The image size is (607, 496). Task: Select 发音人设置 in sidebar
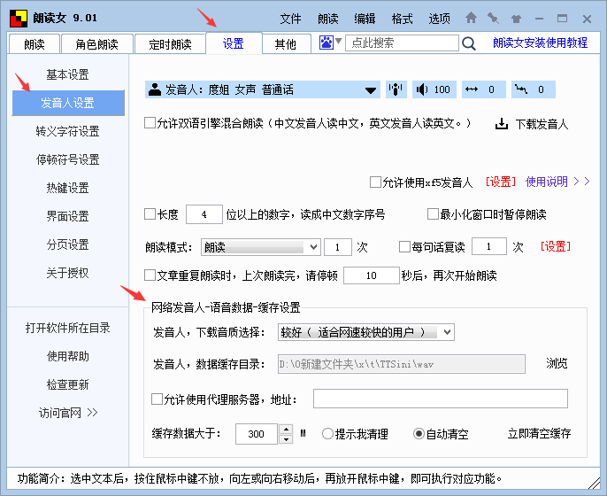click(x=68, y=103)
